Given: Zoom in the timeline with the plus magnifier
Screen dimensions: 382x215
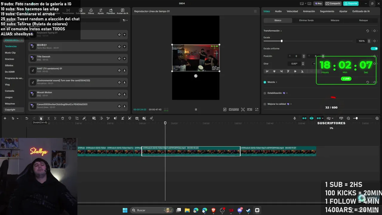Looking at the screenshot, I should 377,118.
